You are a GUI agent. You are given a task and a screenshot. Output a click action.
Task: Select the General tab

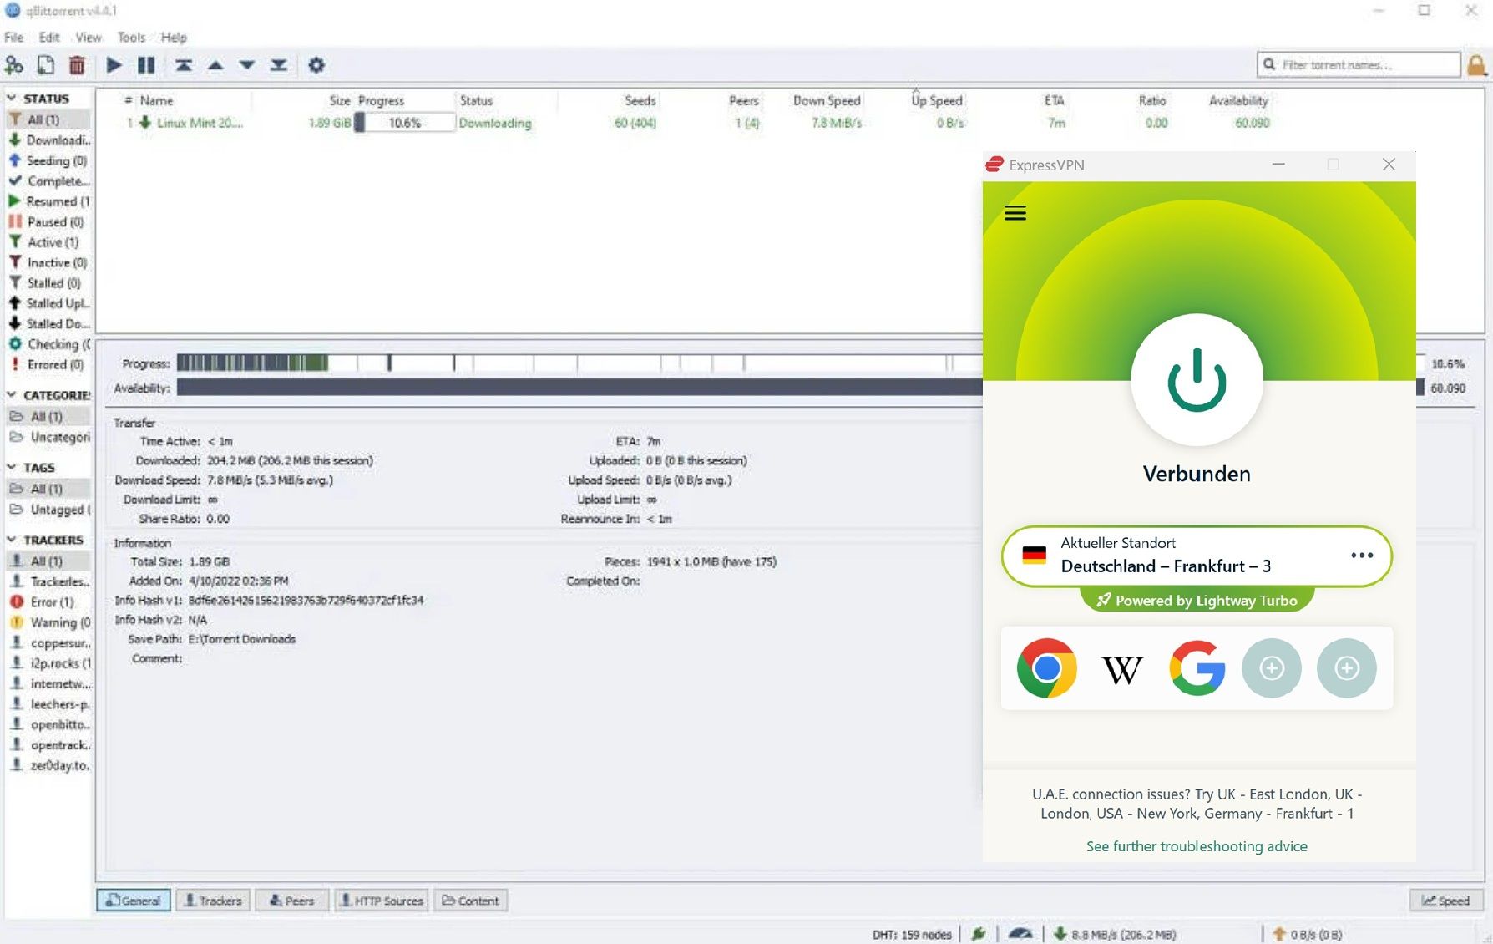pyautogui.click(x=134, y=901)
